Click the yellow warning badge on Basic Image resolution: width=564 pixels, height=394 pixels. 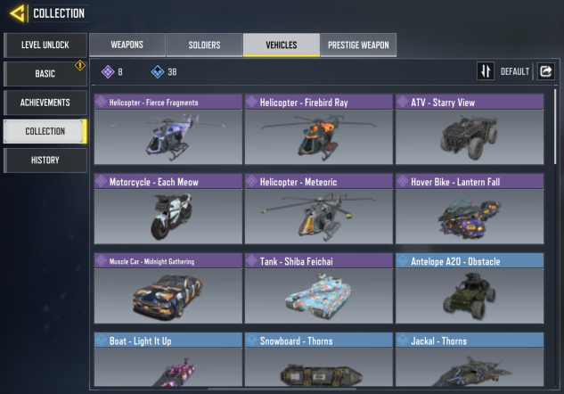click(x=80, y=65)
